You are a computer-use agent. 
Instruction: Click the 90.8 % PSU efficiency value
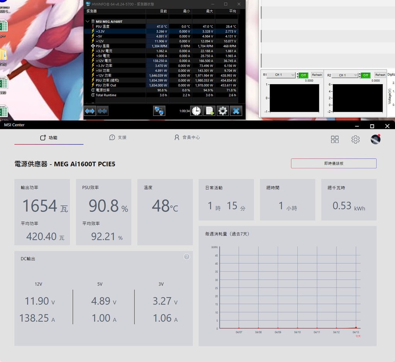click(108, 206)
